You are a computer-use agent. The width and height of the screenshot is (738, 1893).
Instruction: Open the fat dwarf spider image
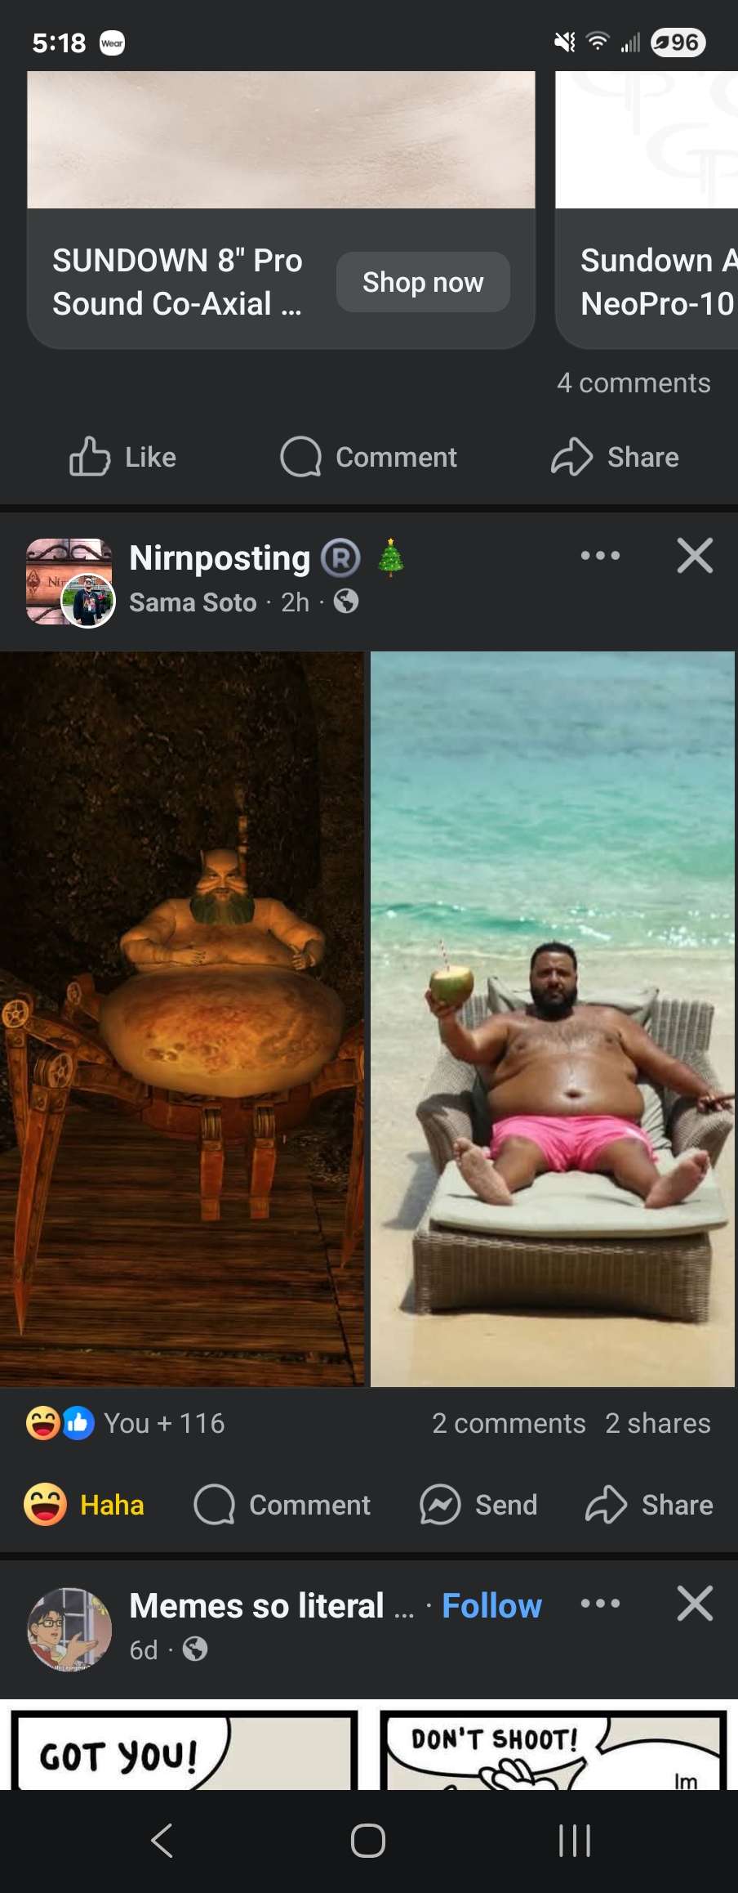181,1018
